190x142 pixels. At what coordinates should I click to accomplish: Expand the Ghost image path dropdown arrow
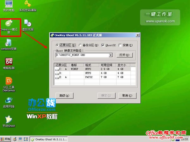[x=111, y=55]
